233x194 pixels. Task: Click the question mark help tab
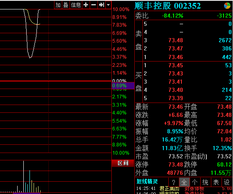click(174, 182)
